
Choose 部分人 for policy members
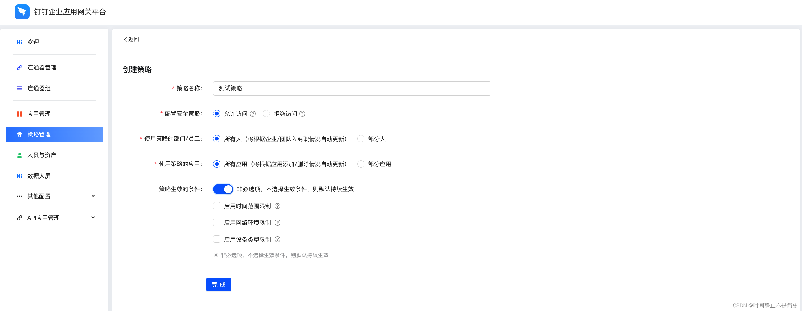pos(360,139)
